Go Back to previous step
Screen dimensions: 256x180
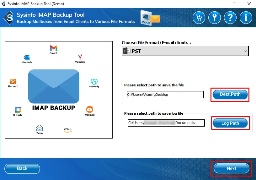point(22,169)
